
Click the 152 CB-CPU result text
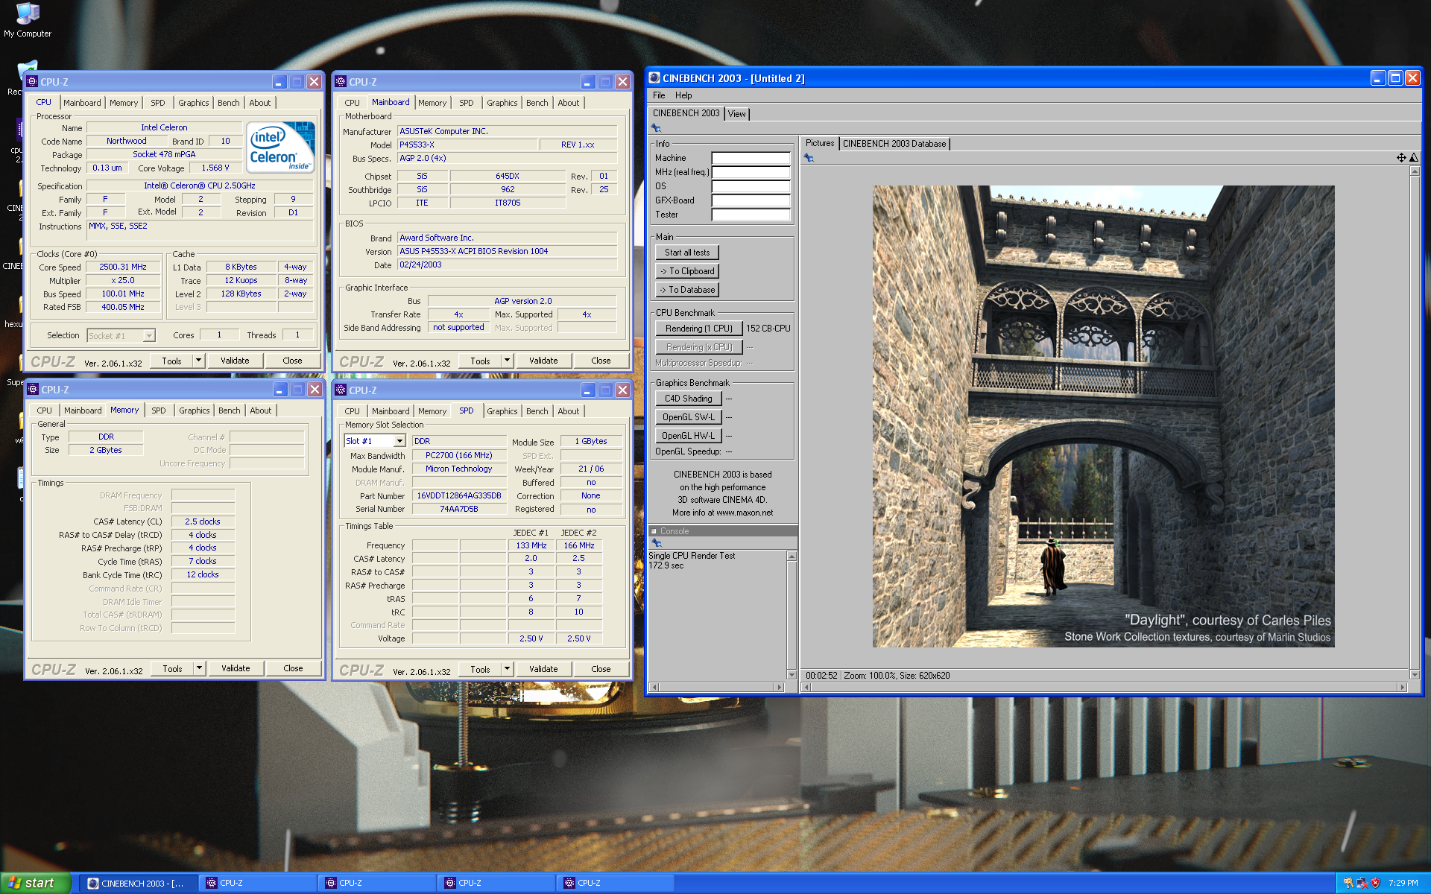768,329
